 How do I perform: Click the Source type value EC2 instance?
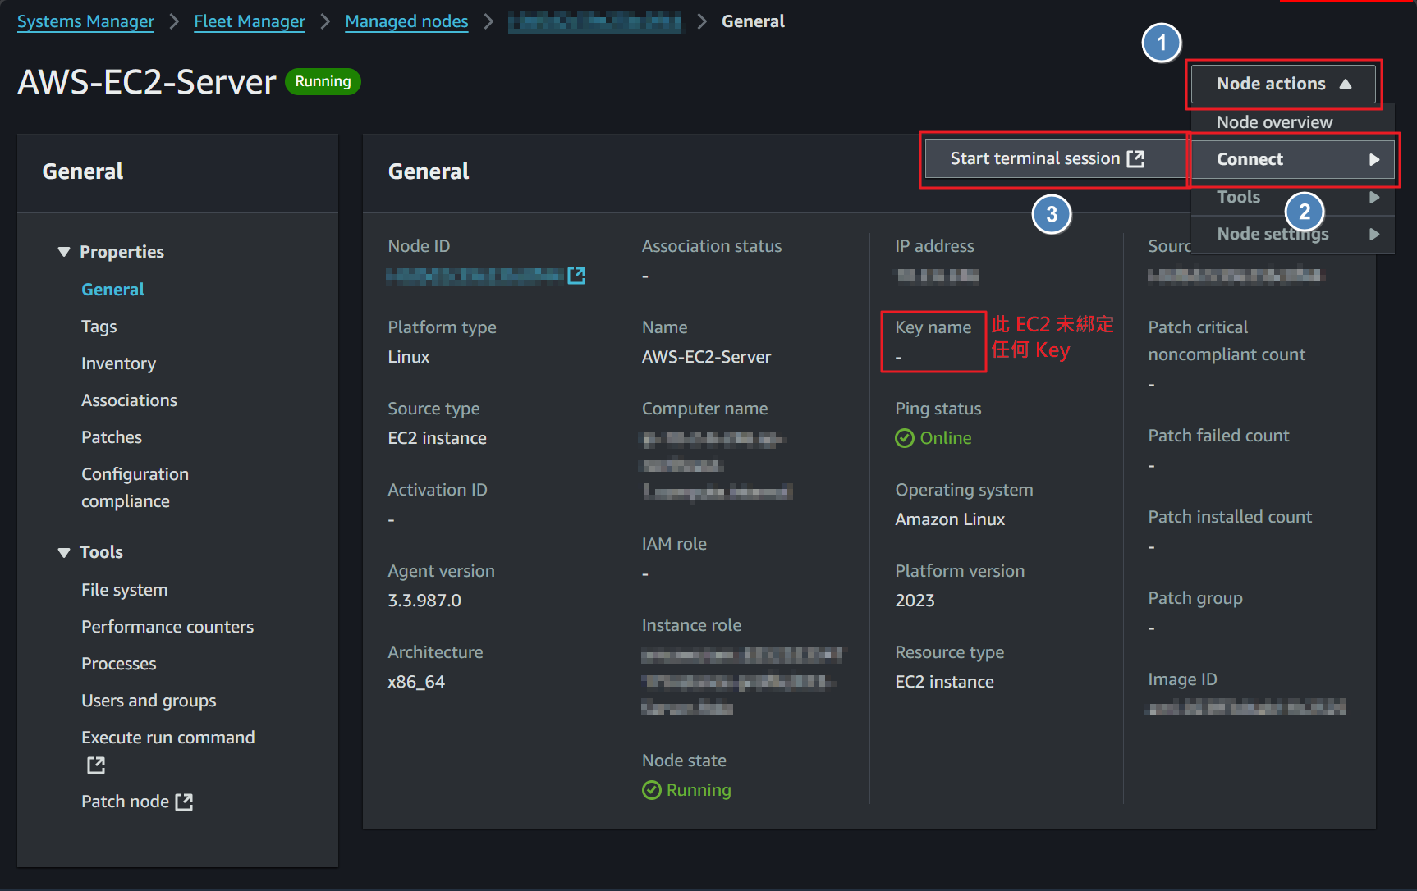click(437, 438)
